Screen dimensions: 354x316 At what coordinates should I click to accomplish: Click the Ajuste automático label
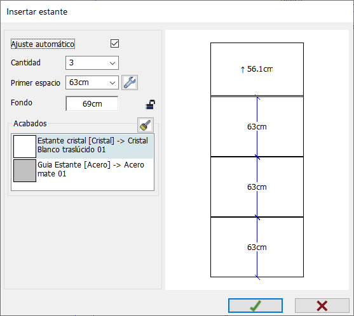43,44
